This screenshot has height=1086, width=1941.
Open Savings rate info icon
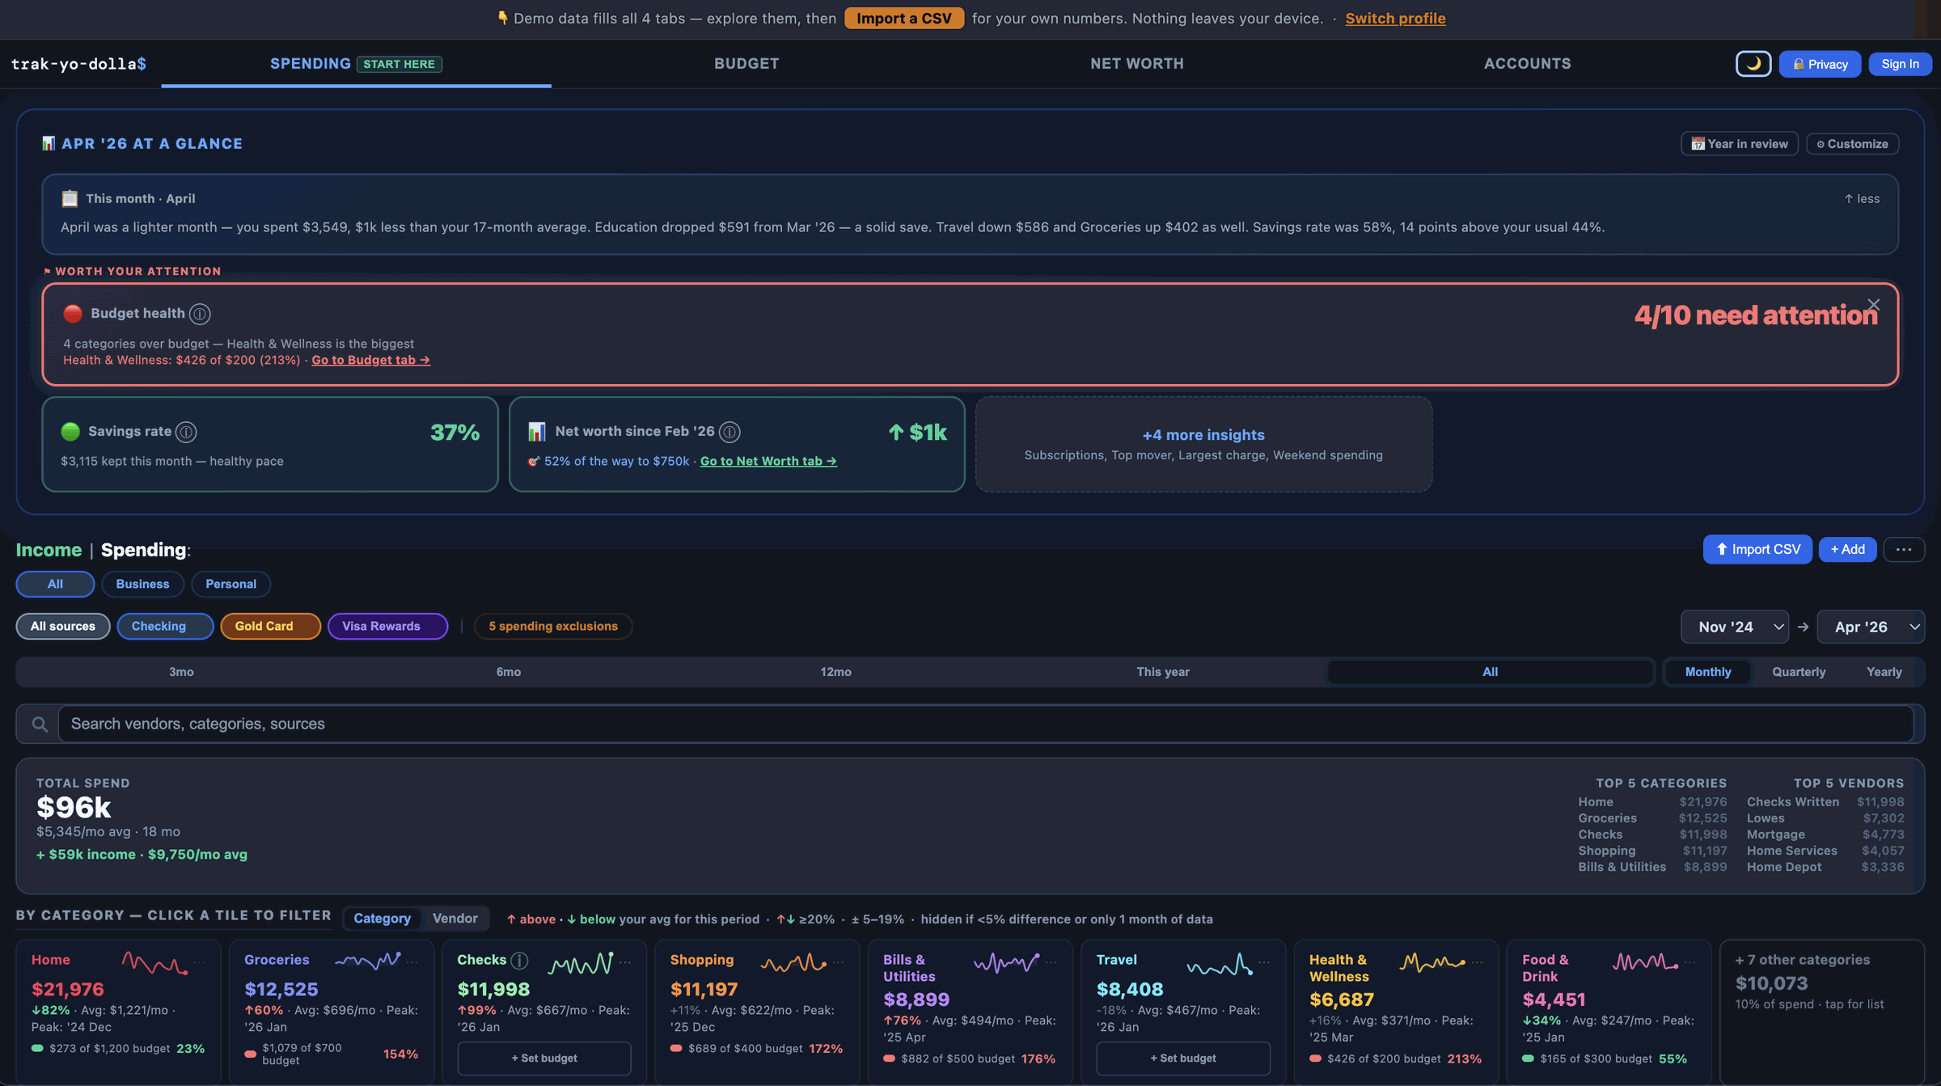click(186, 432)
